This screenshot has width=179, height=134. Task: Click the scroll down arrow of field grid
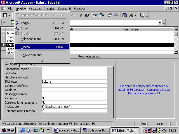point(176,52)
